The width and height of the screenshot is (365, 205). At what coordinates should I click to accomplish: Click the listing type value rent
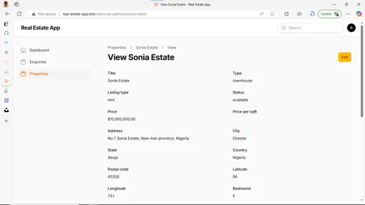coord(111,100)
